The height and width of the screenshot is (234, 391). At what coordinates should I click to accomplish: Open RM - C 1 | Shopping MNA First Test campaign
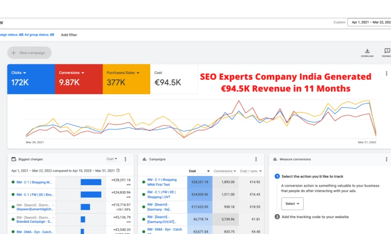pos(162,182)
